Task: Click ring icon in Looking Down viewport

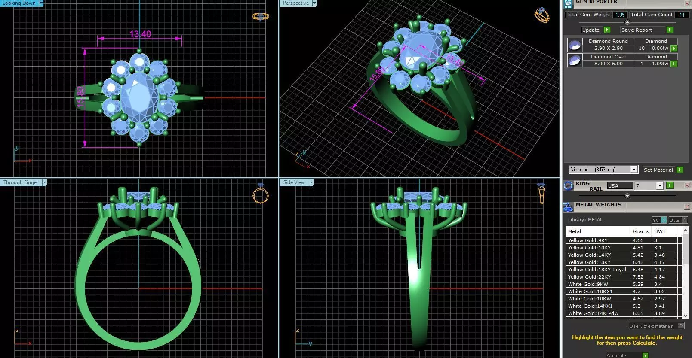Action: coord(261,17)
